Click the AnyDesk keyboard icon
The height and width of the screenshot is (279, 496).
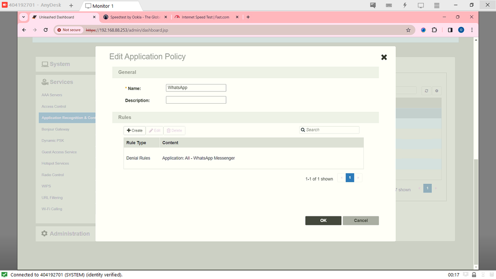[389, 5]
